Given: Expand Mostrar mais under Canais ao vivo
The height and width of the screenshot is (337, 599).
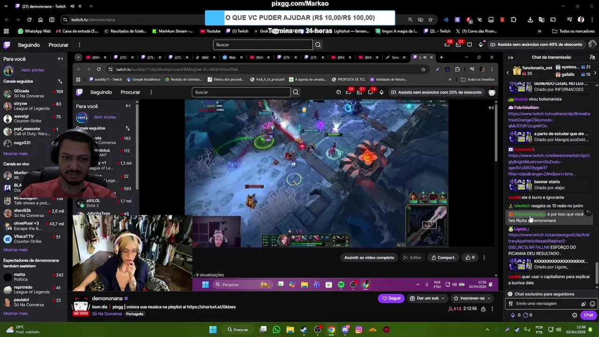Looking at the screenshot, I should pos(15,249).
